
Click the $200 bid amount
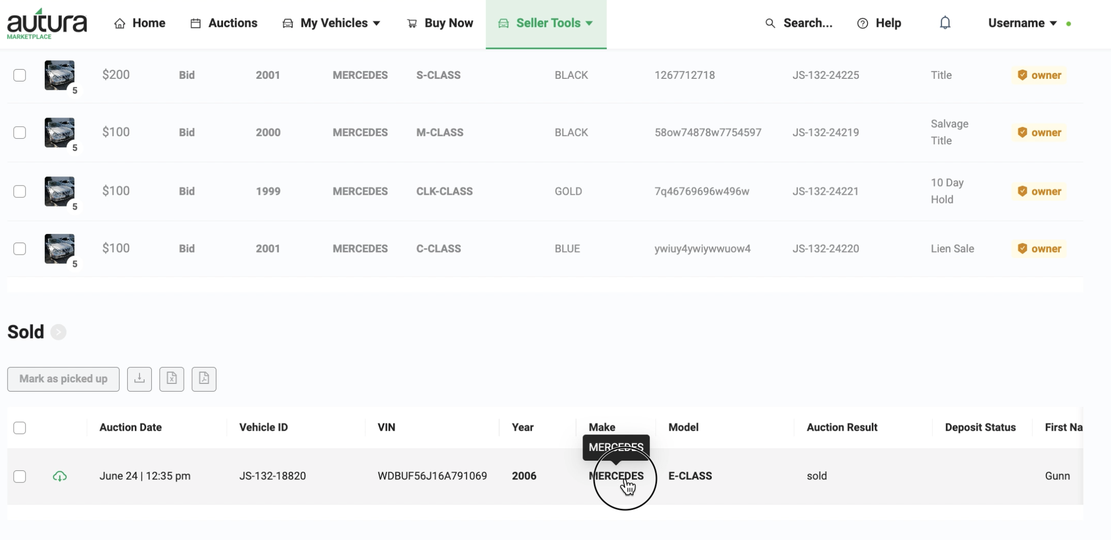pos(116,75)
